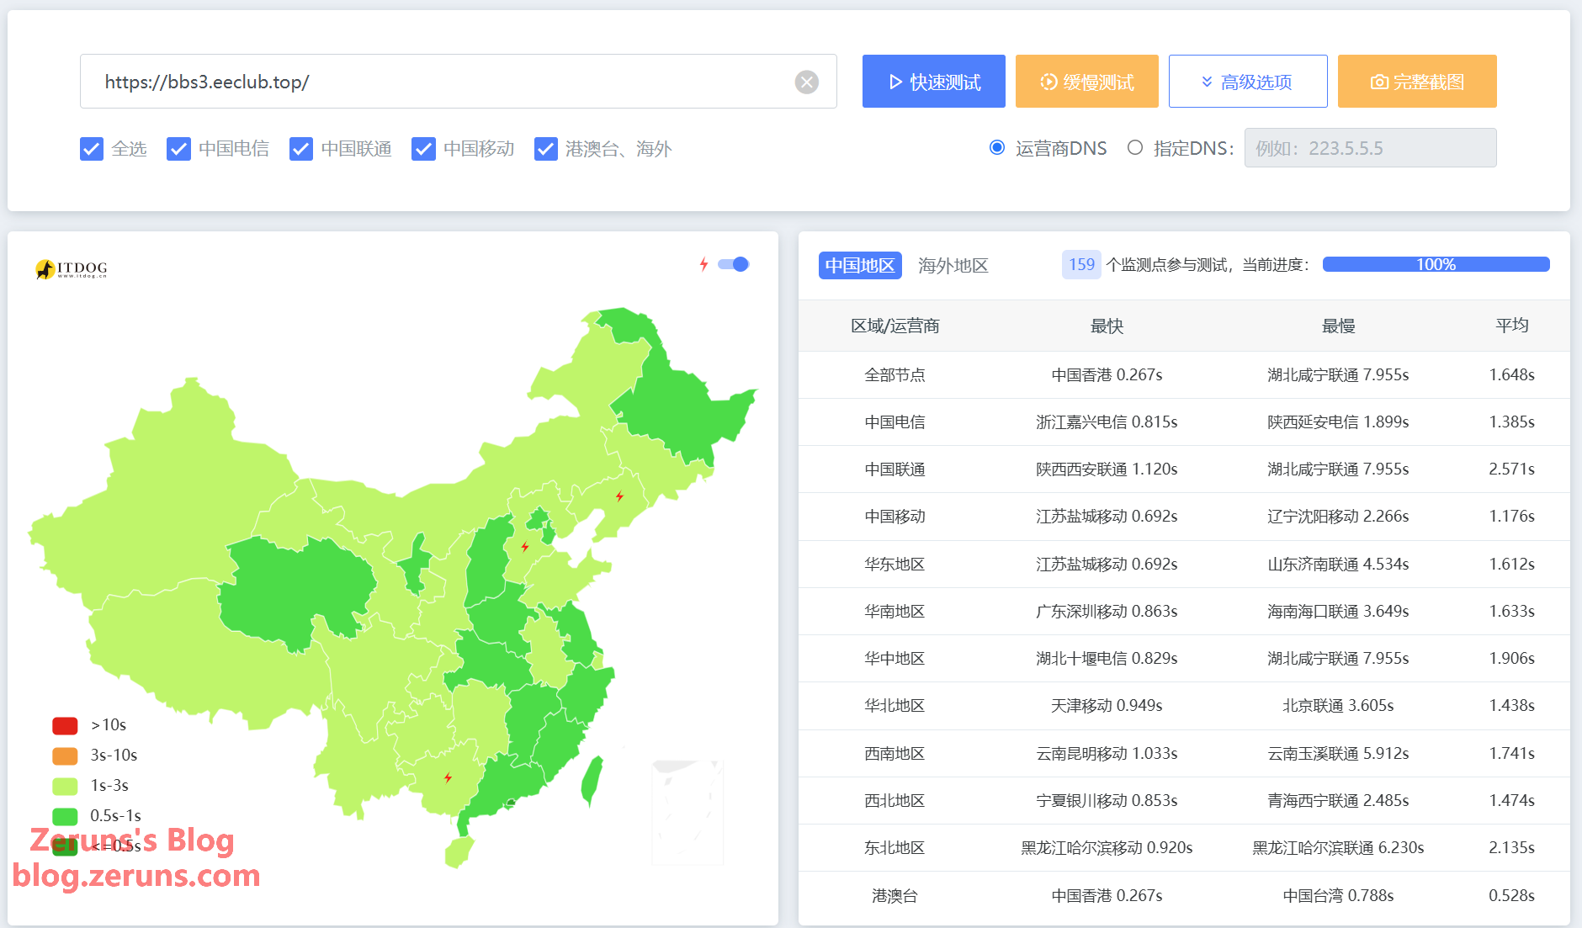Click the red >10s legend swatch

[65, 725]
